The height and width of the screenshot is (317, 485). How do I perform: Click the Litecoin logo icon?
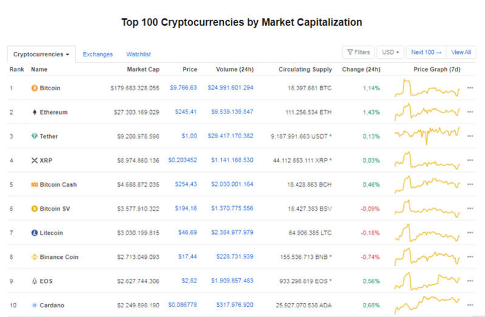click(x=34, y=233)
